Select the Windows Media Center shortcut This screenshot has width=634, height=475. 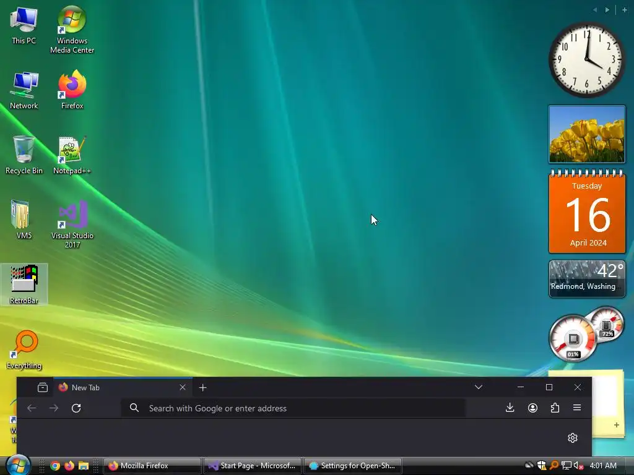pyautogui.click(x=72, y=30)
